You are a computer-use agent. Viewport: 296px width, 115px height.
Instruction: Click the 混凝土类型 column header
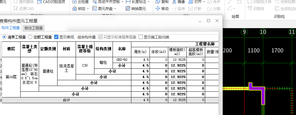(x=29, y=49)
